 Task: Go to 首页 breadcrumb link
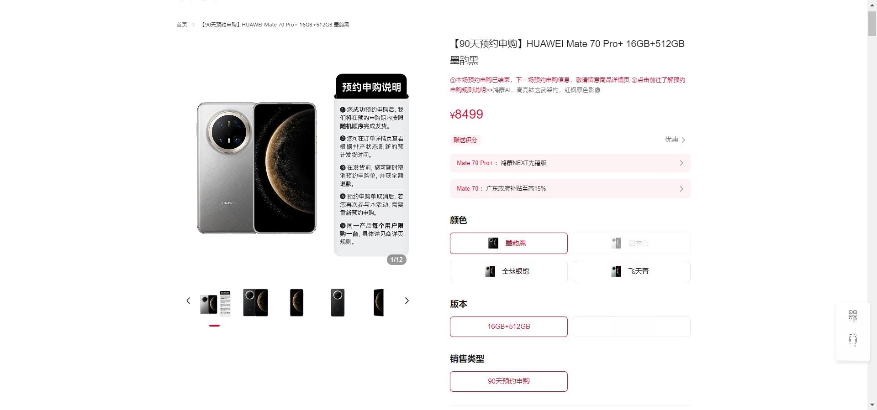(182, 25)
